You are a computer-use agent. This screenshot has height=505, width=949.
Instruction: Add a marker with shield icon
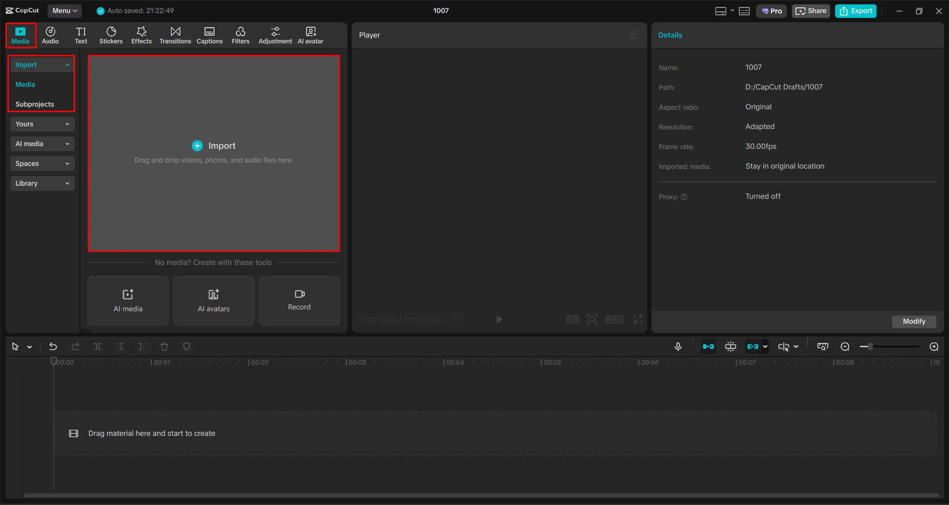click(x=186, y=346)
